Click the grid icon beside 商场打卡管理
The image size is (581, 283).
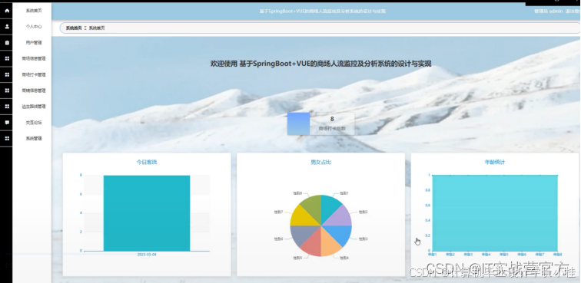tap(7, 74)
